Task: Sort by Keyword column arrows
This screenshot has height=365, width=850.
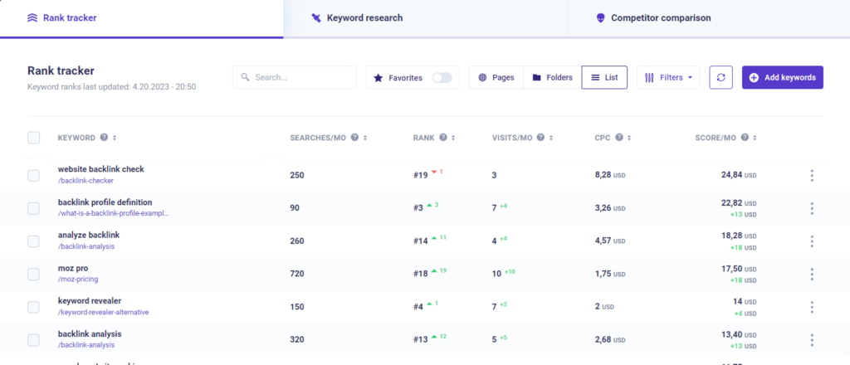Action: pyautogui.click(x=115, y=138)
